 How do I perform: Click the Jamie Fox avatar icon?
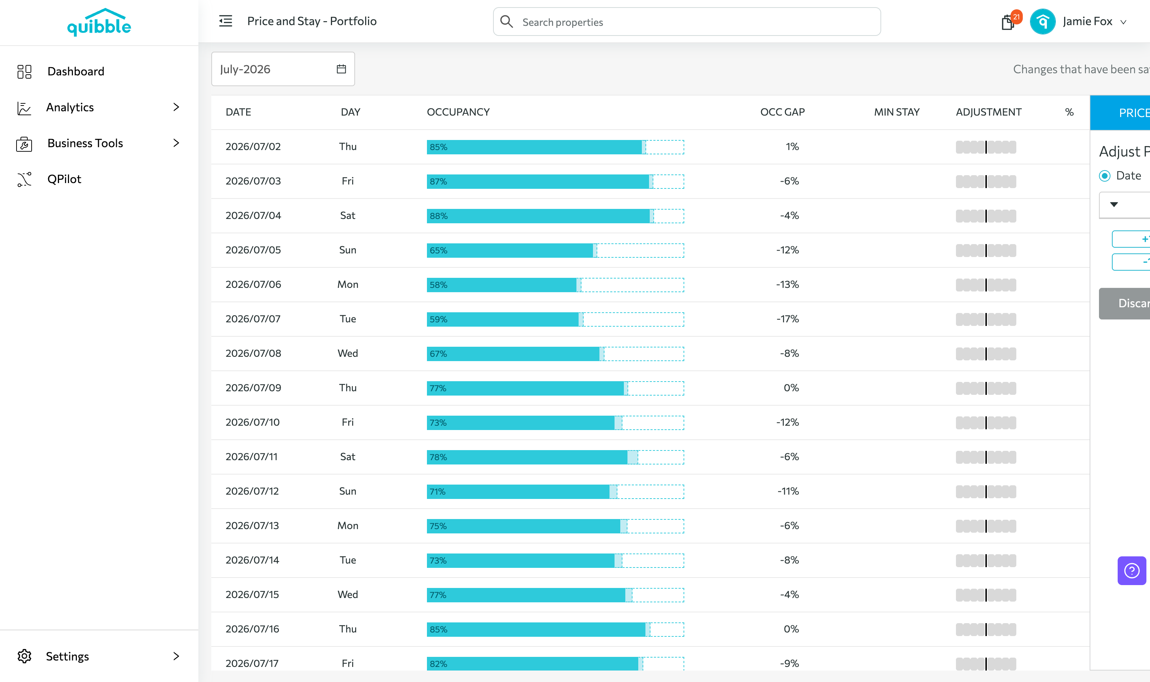pyautogui.click(x=1042, y=22)
